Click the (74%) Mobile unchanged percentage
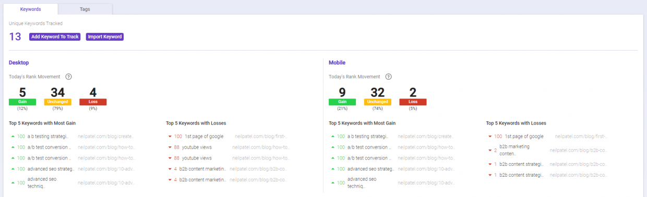This screenshot has width=647, height=197. tap(377, 109)
